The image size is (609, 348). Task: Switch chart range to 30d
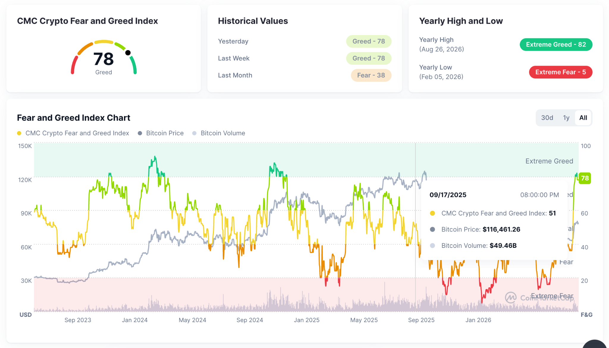(x=547, y=118)
